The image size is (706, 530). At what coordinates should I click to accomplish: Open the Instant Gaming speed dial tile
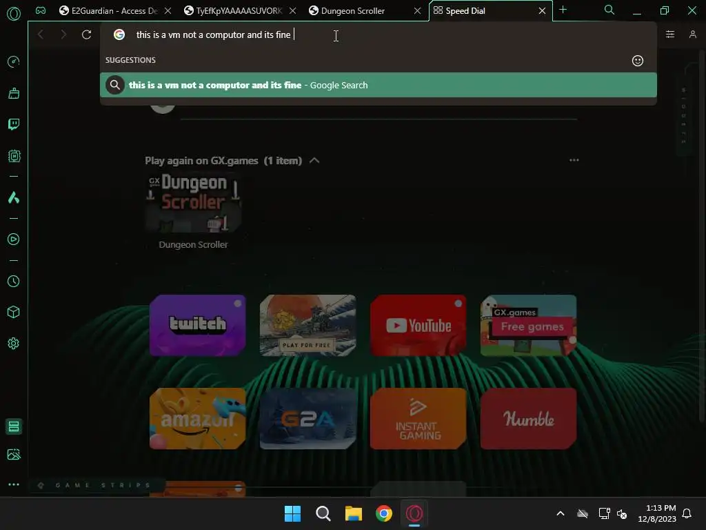pyautogui.click(x=418, y=419)
